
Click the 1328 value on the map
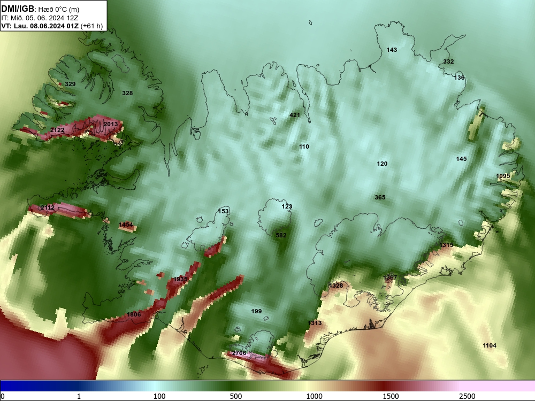tap(336, 286)
